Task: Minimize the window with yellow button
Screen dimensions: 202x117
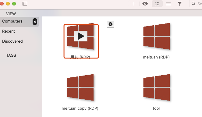Action: 8,4
